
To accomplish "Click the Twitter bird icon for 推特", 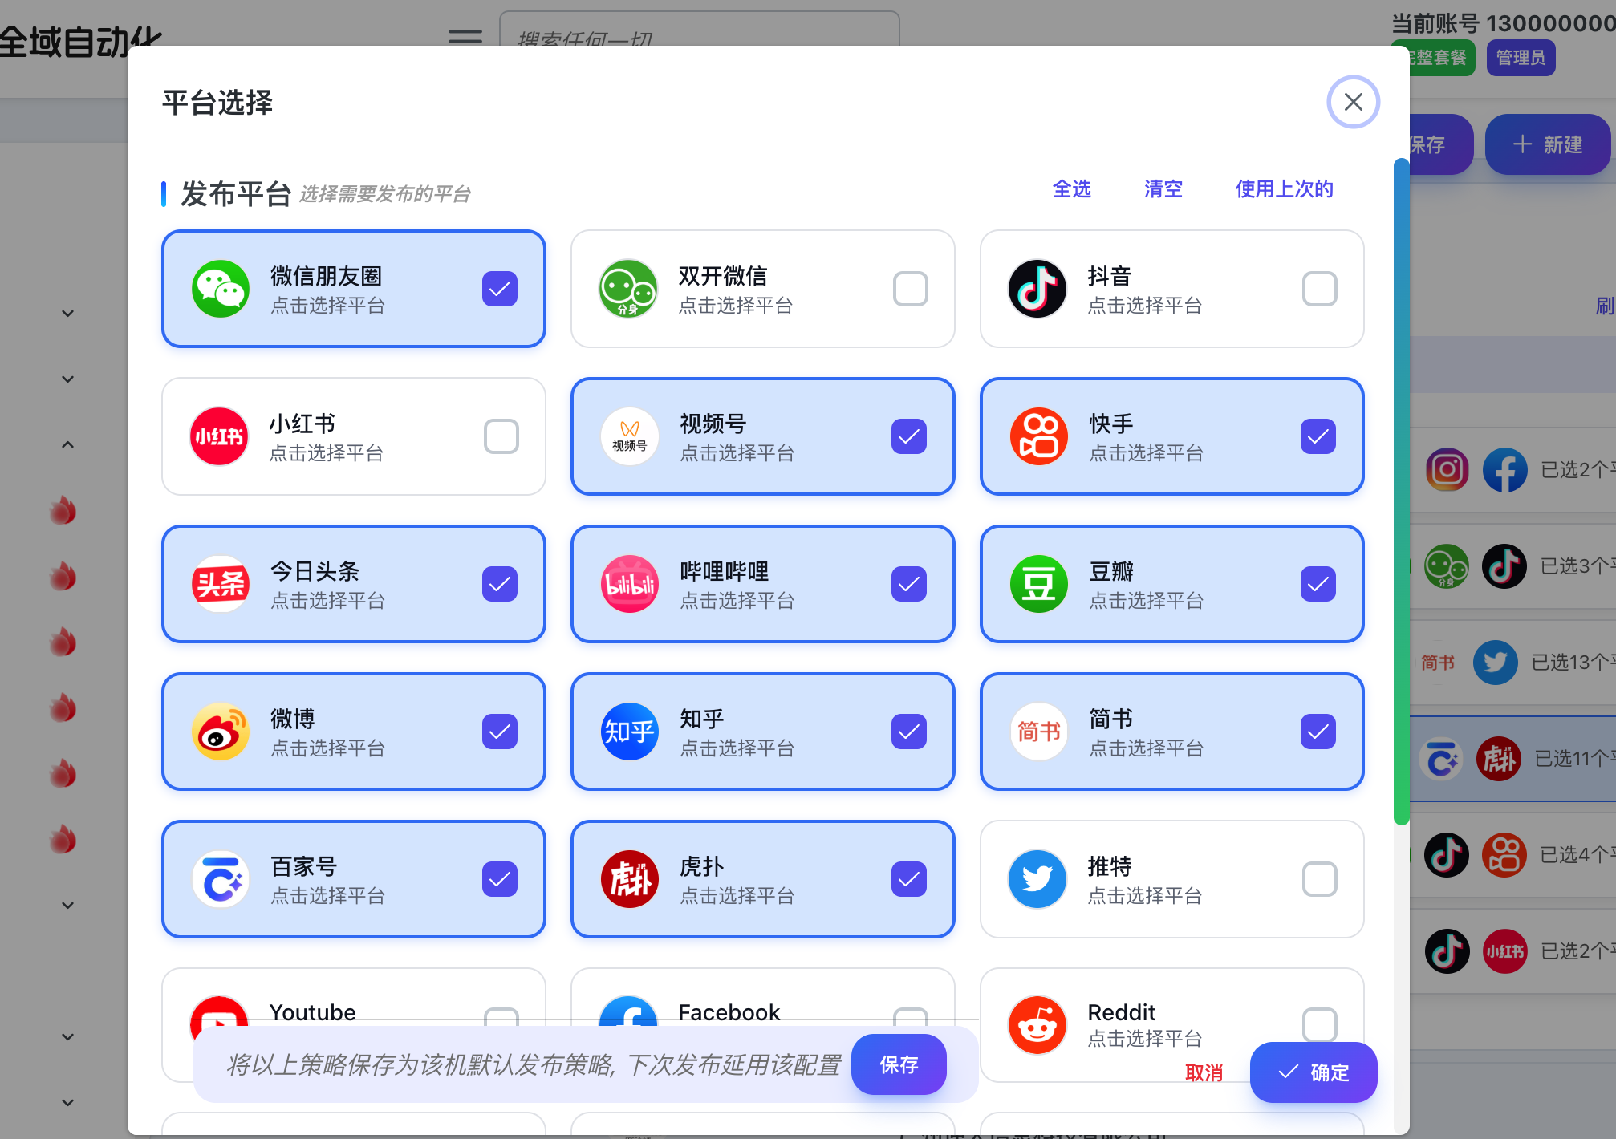I will point(1037,879).
